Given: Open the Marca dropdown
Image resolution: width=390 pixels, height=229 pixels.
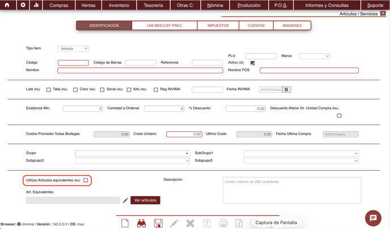Looking at the screenshot, I should (x=315, y=57).
